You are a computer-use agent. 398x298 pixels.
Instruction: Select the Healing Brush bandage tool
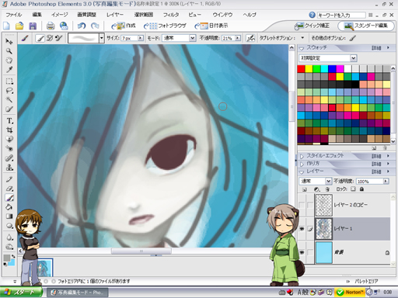(x=9, y=158)
